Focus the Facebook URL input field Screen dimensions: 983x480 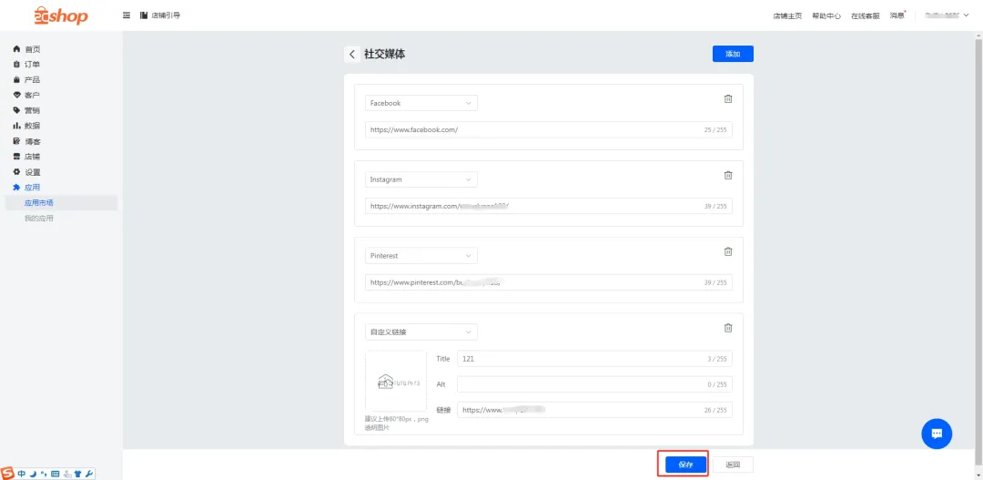click(x=549, y=130)
